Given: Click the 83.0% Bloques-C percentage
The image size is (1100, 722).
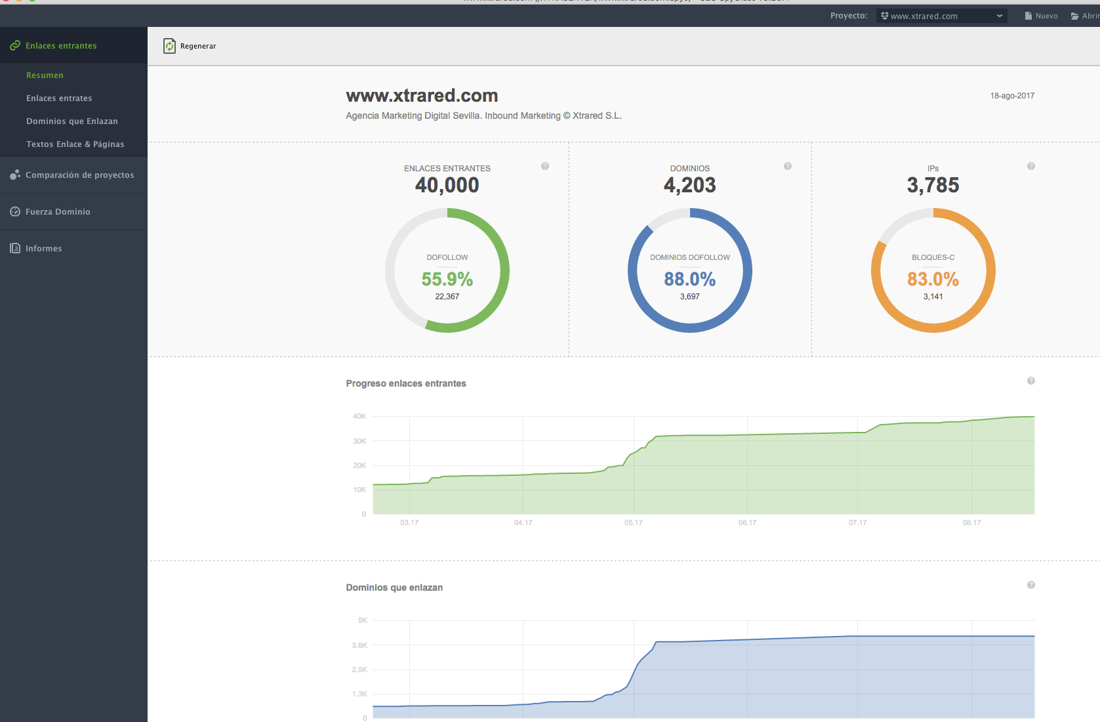Looking at the screenshot, I should (x=933, y=279).
